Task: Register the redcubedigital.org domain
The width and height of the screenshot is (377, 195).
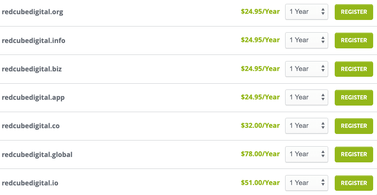Action: click(x=354, y=12)
